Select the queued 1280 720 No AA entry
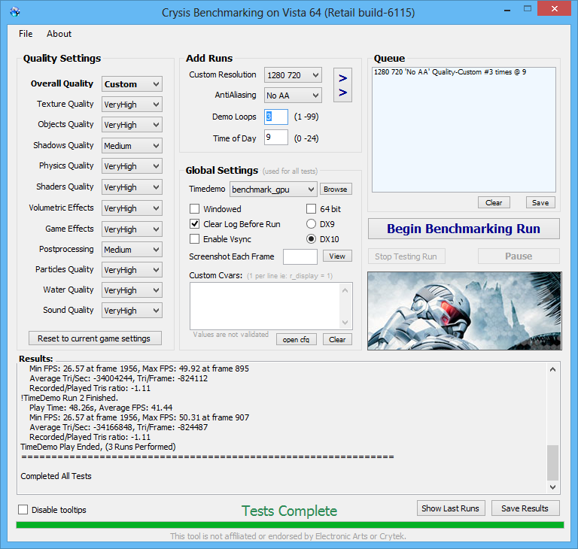The width and height of the screenshot is (578, 549). point(450,72)
